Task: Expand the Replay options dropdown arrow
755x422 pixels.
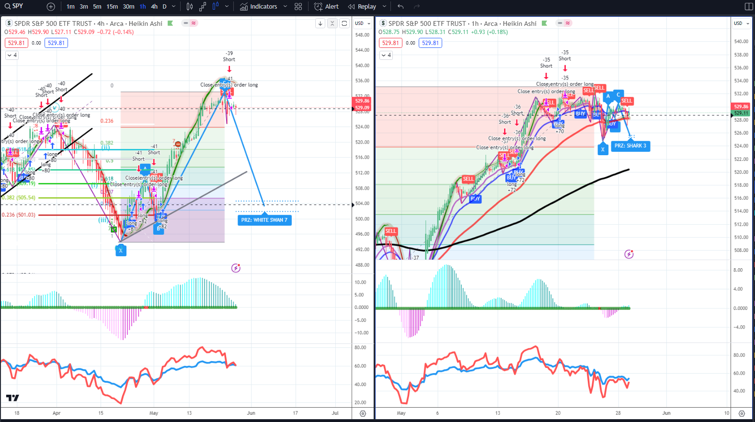Action: tap(384, 7)
